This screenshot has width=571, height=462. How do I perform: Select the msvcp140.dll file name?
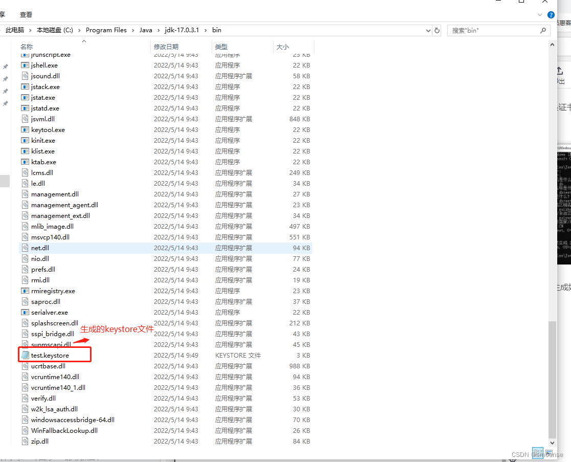[50, 237]
